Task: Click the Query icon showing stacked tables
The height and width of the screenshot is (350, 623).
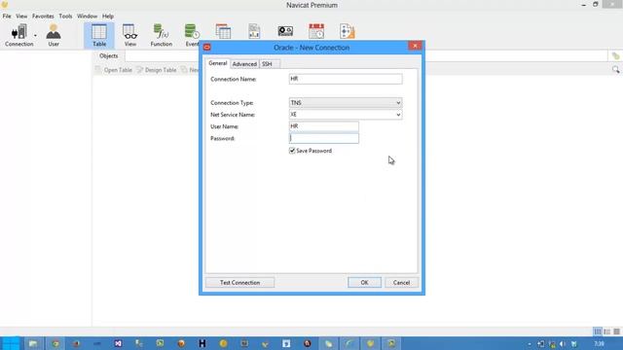Action: (223, 31)
